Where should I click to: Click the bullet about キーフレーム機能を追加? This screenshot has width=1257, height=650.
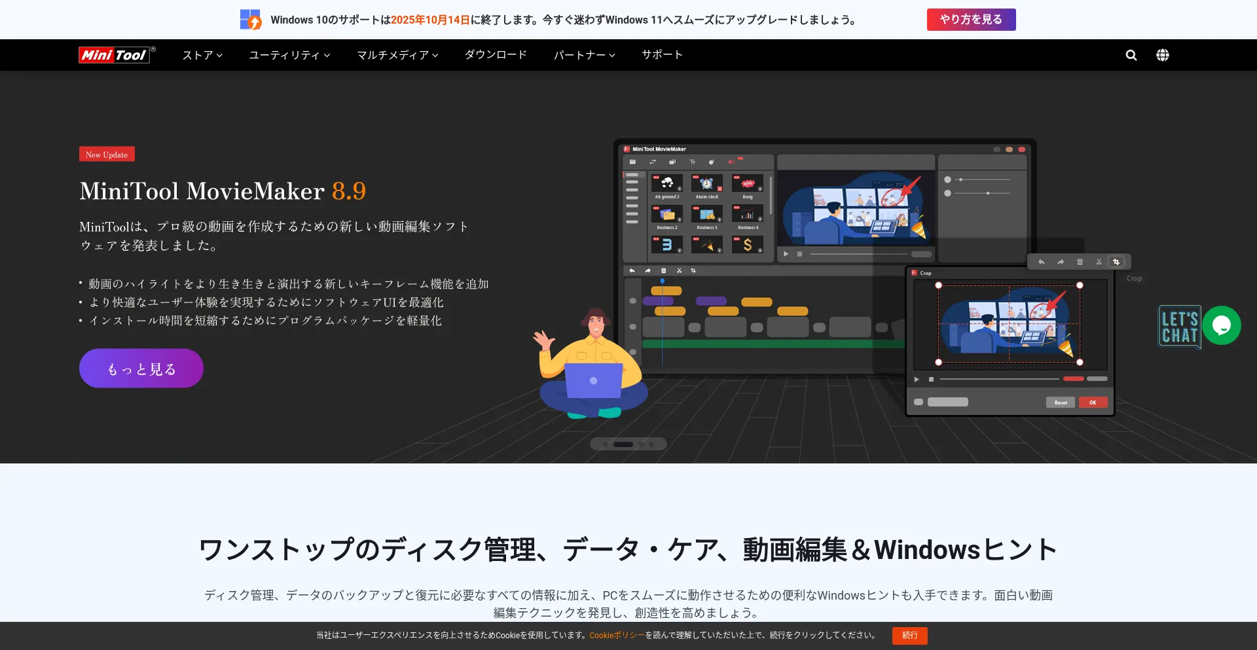pyautogui.click(x=289, y=284)
